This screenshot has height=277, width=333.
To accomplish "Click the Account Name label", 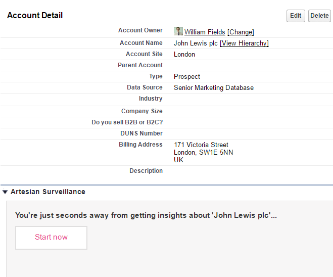I will (141, 43).
